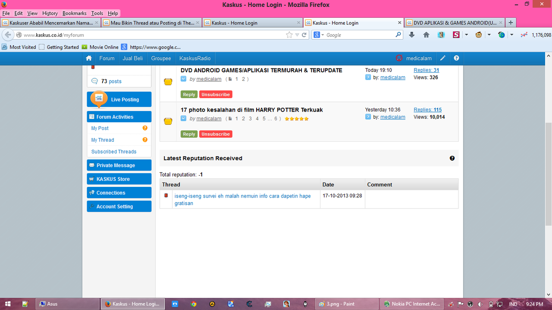The height and width of the screenshot is (310, 552).
Task: Open the Tools menu
Action: [97, 13]
